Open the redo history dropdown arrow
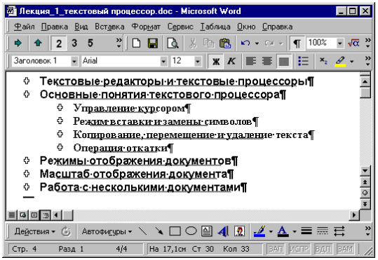 point(281,43)
